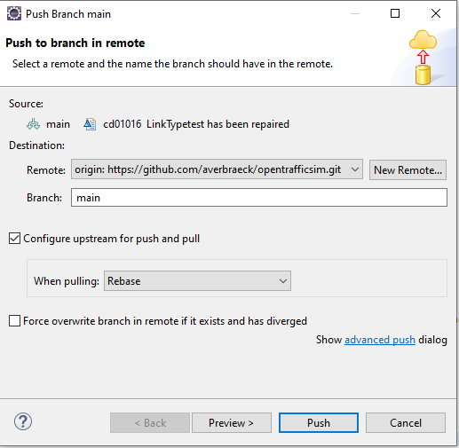Click the commit icon beside cd01016

(90, 124)
